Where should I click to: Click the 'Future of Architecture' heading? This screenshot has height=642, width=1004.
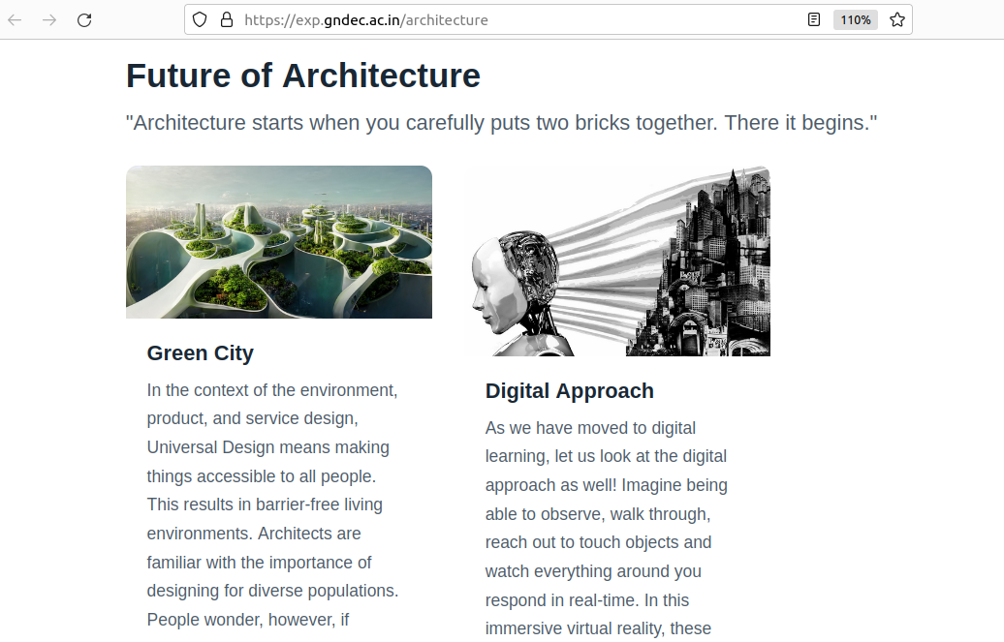[303, 76]
